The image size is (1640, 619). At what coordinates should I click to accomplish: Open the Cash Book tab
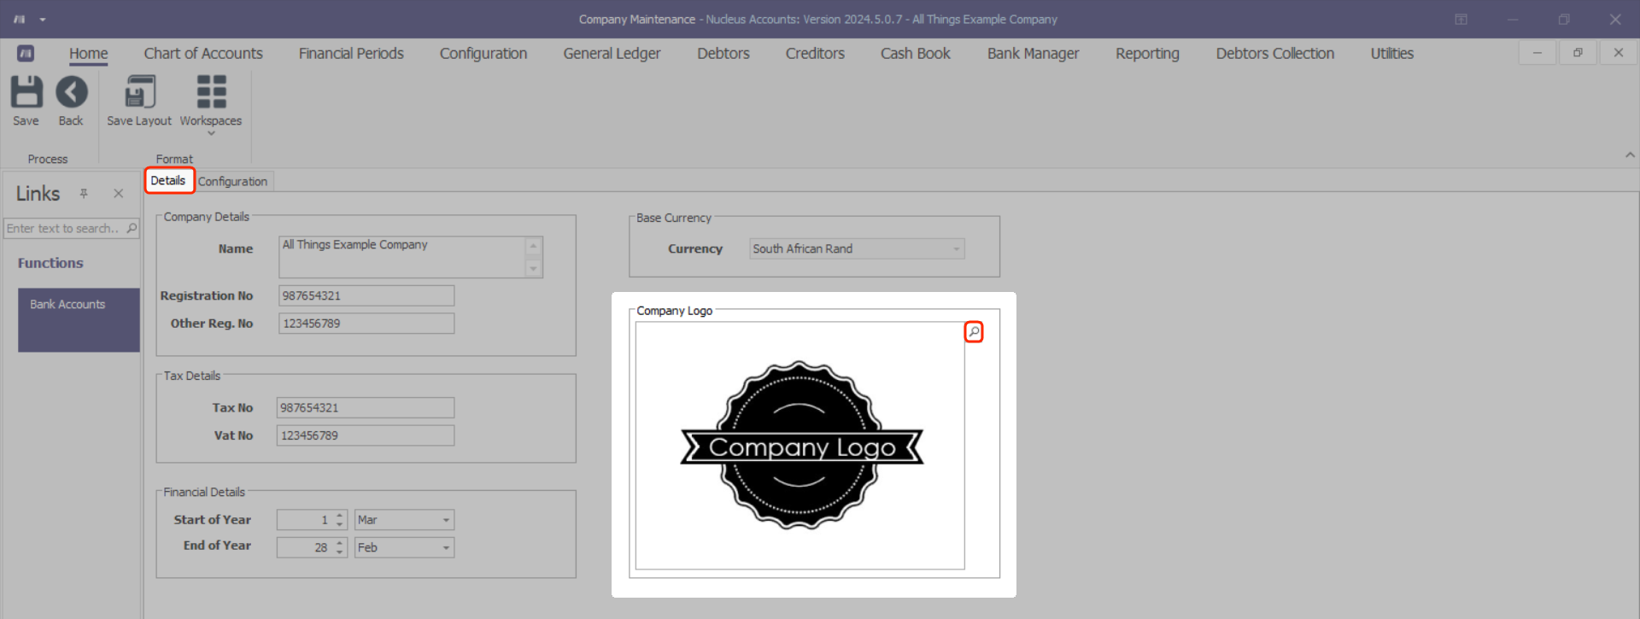pos(916,53)
